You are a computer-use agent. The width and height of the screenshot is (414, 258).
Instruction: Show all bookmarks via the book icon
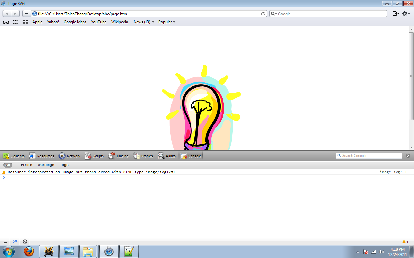pyautogui.click(x=16, y=22)
